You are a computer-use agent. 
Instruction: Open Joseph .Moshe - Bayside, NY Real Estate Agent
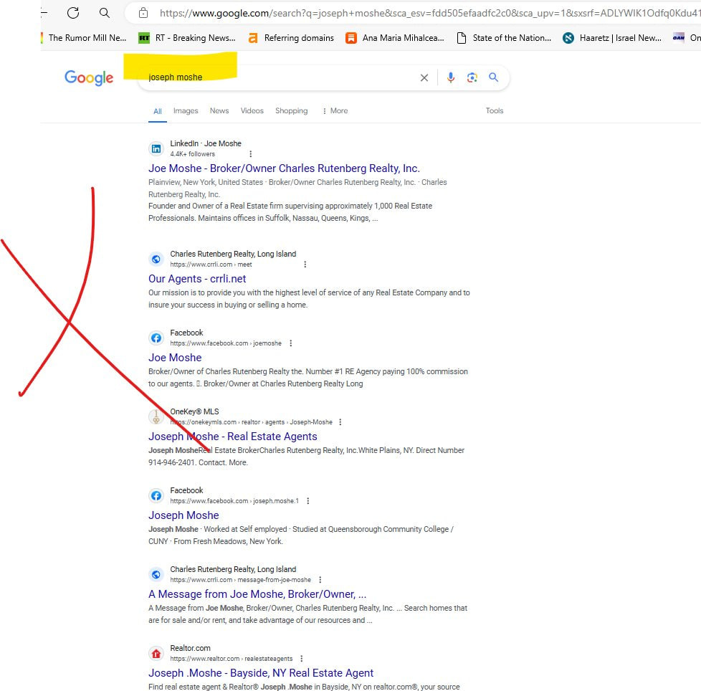(x=261, y=673)
